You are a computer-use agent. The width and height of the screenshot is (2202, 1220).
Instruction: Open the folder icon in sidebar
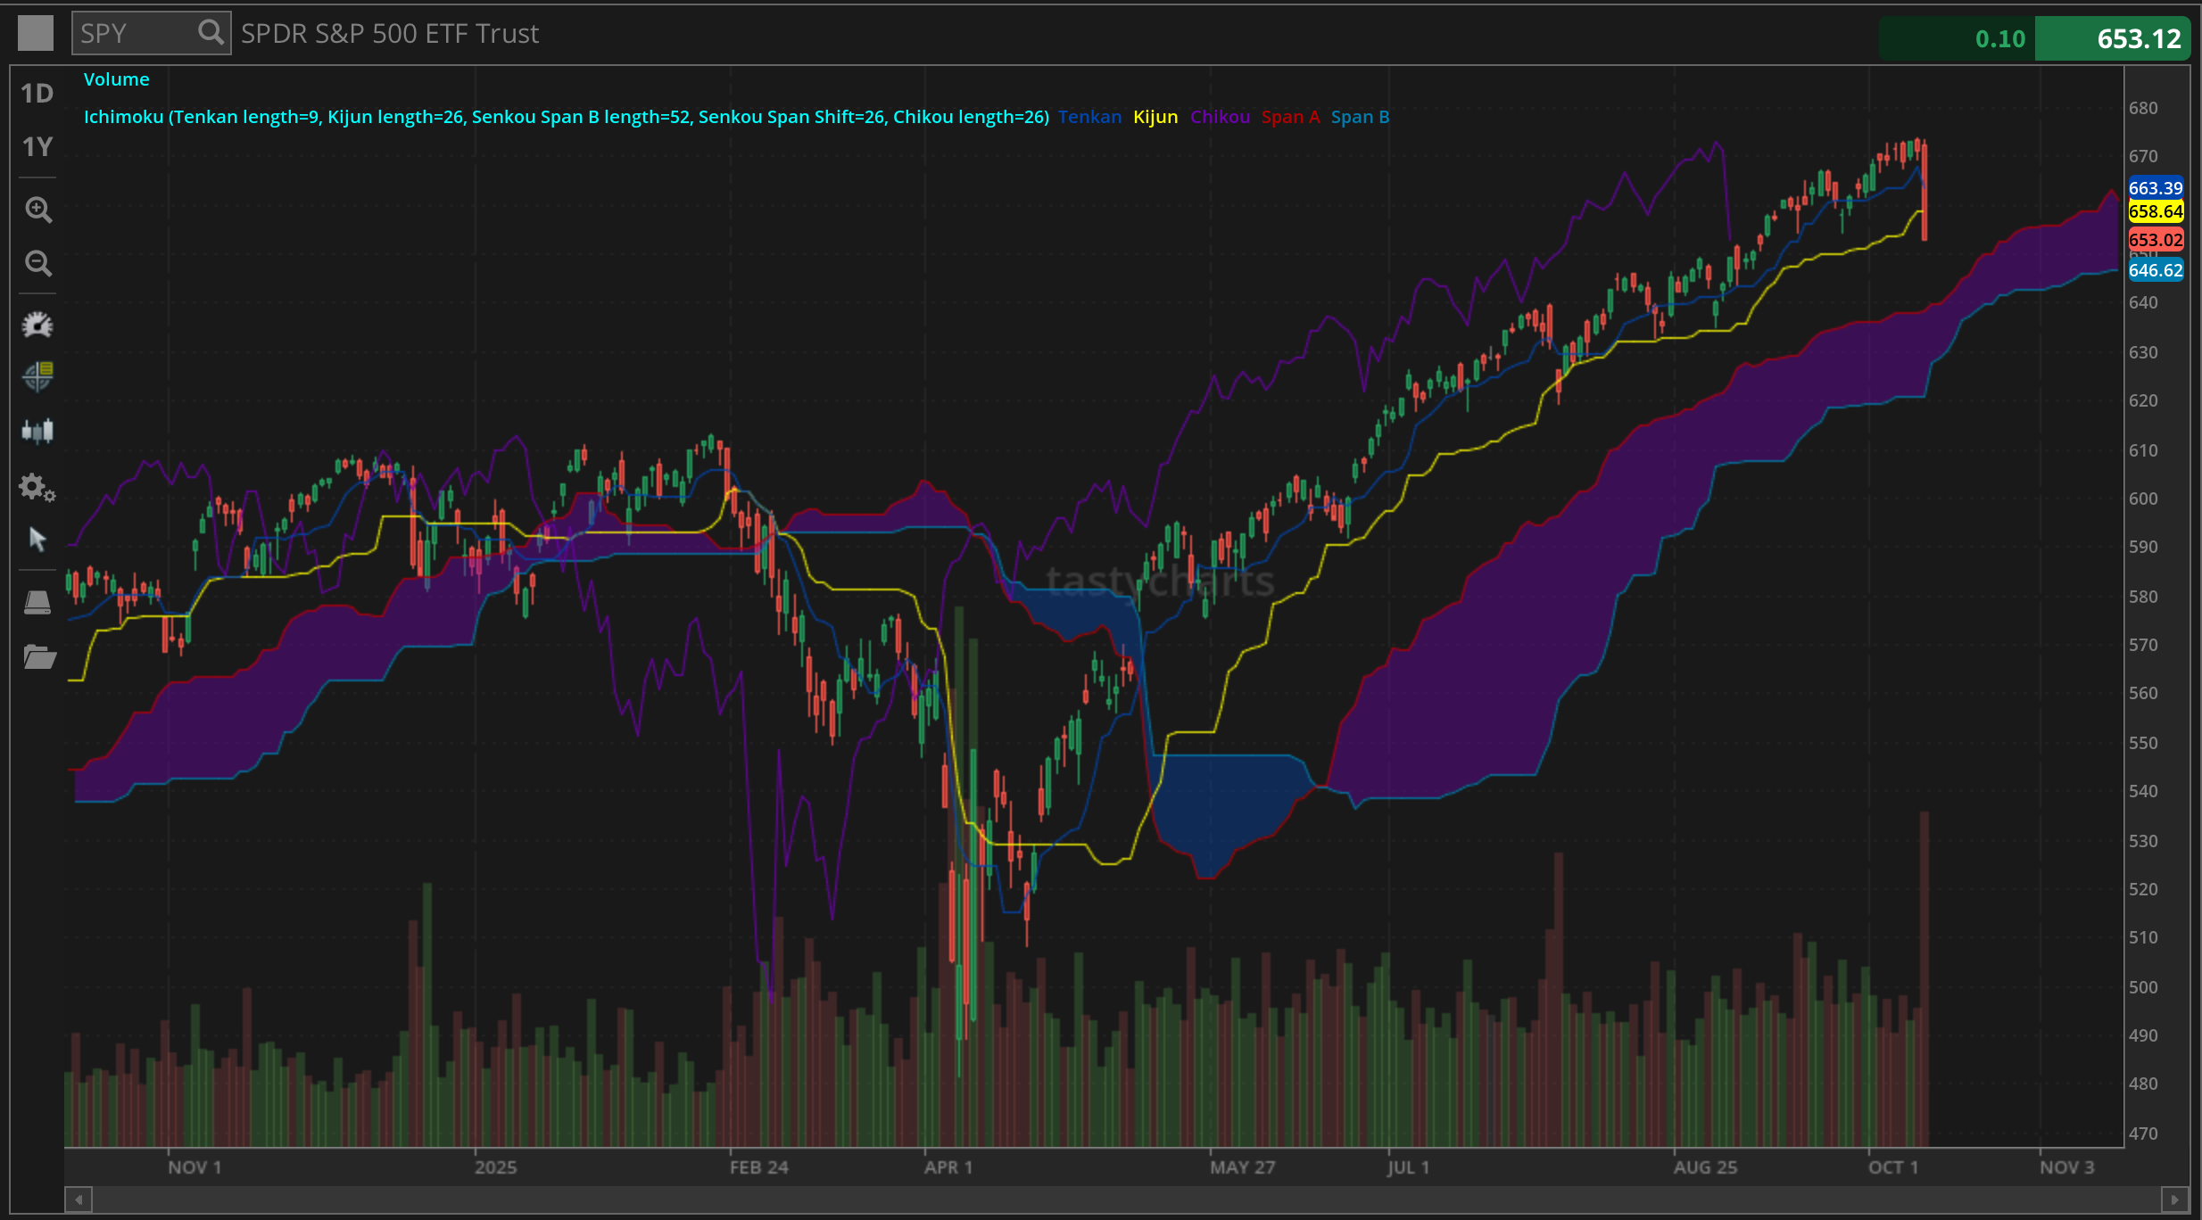[39, 657]
